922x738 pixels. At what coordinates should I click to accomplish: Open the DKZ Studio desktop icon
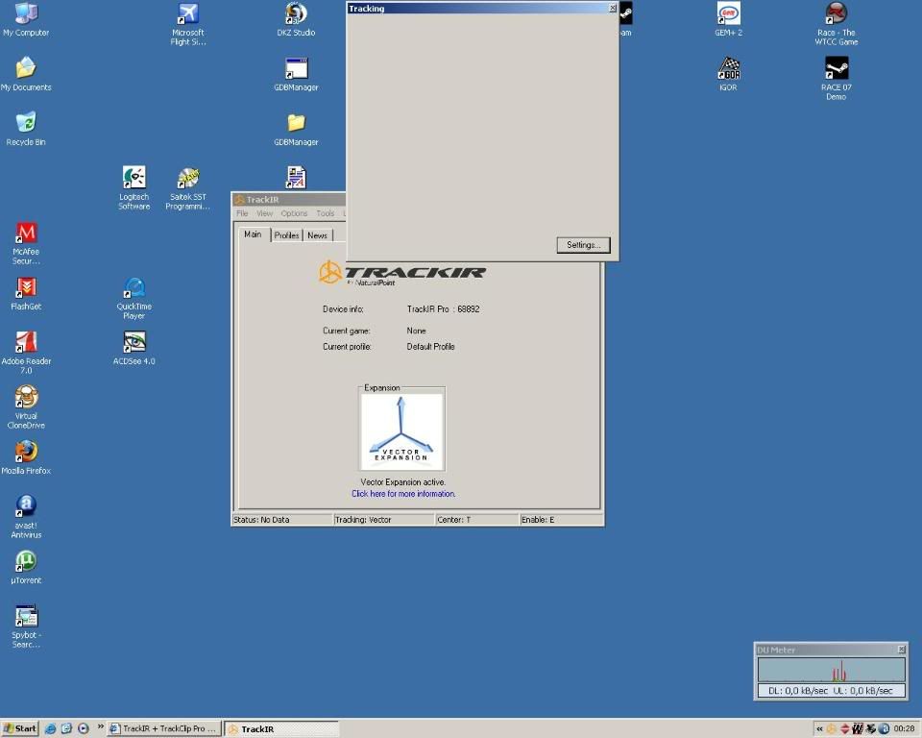296,15
